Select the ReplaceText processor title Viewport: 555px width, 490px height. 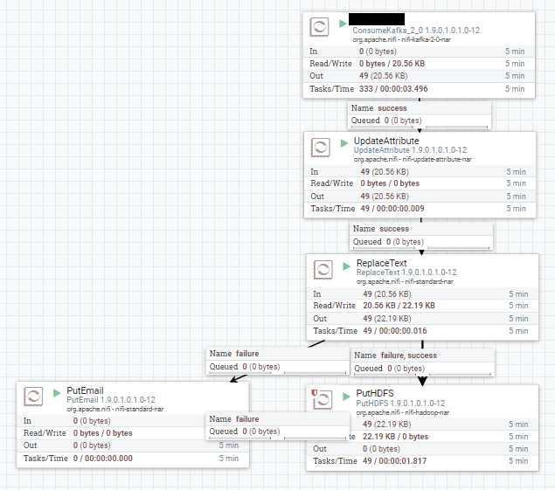pyautogui.click(x=382, y=263)
